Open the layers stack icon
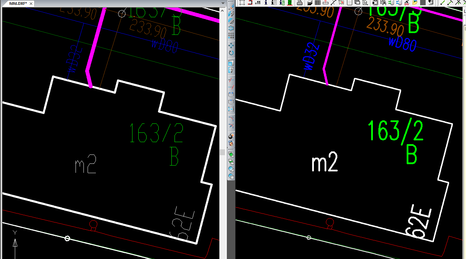 coord(309,2)
